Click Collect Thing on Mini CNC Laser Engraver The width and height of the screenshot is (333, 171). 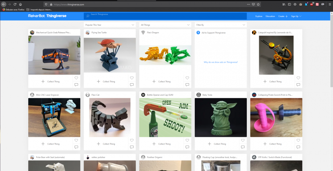point(51,144)
